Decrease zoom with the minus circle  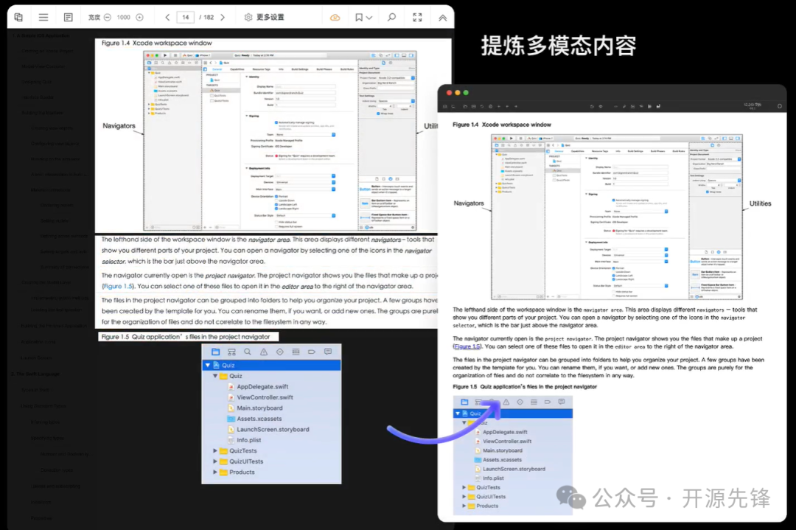tap(108, 17)
